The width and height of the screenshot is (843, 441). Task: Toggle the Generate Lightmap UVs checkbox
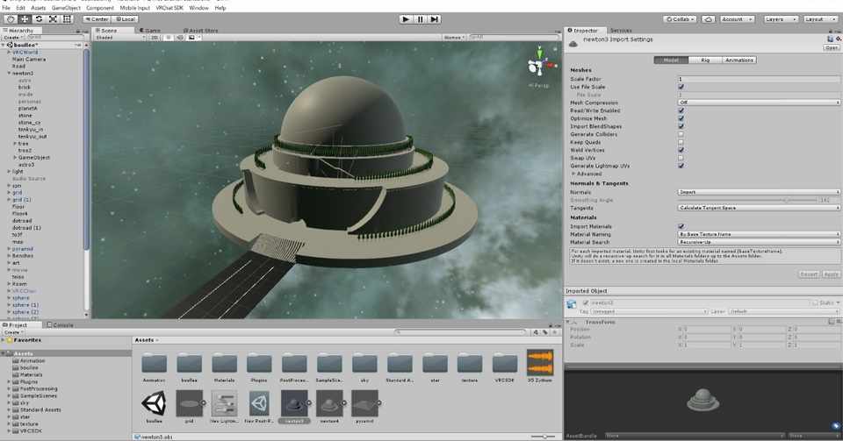point(681,166)
